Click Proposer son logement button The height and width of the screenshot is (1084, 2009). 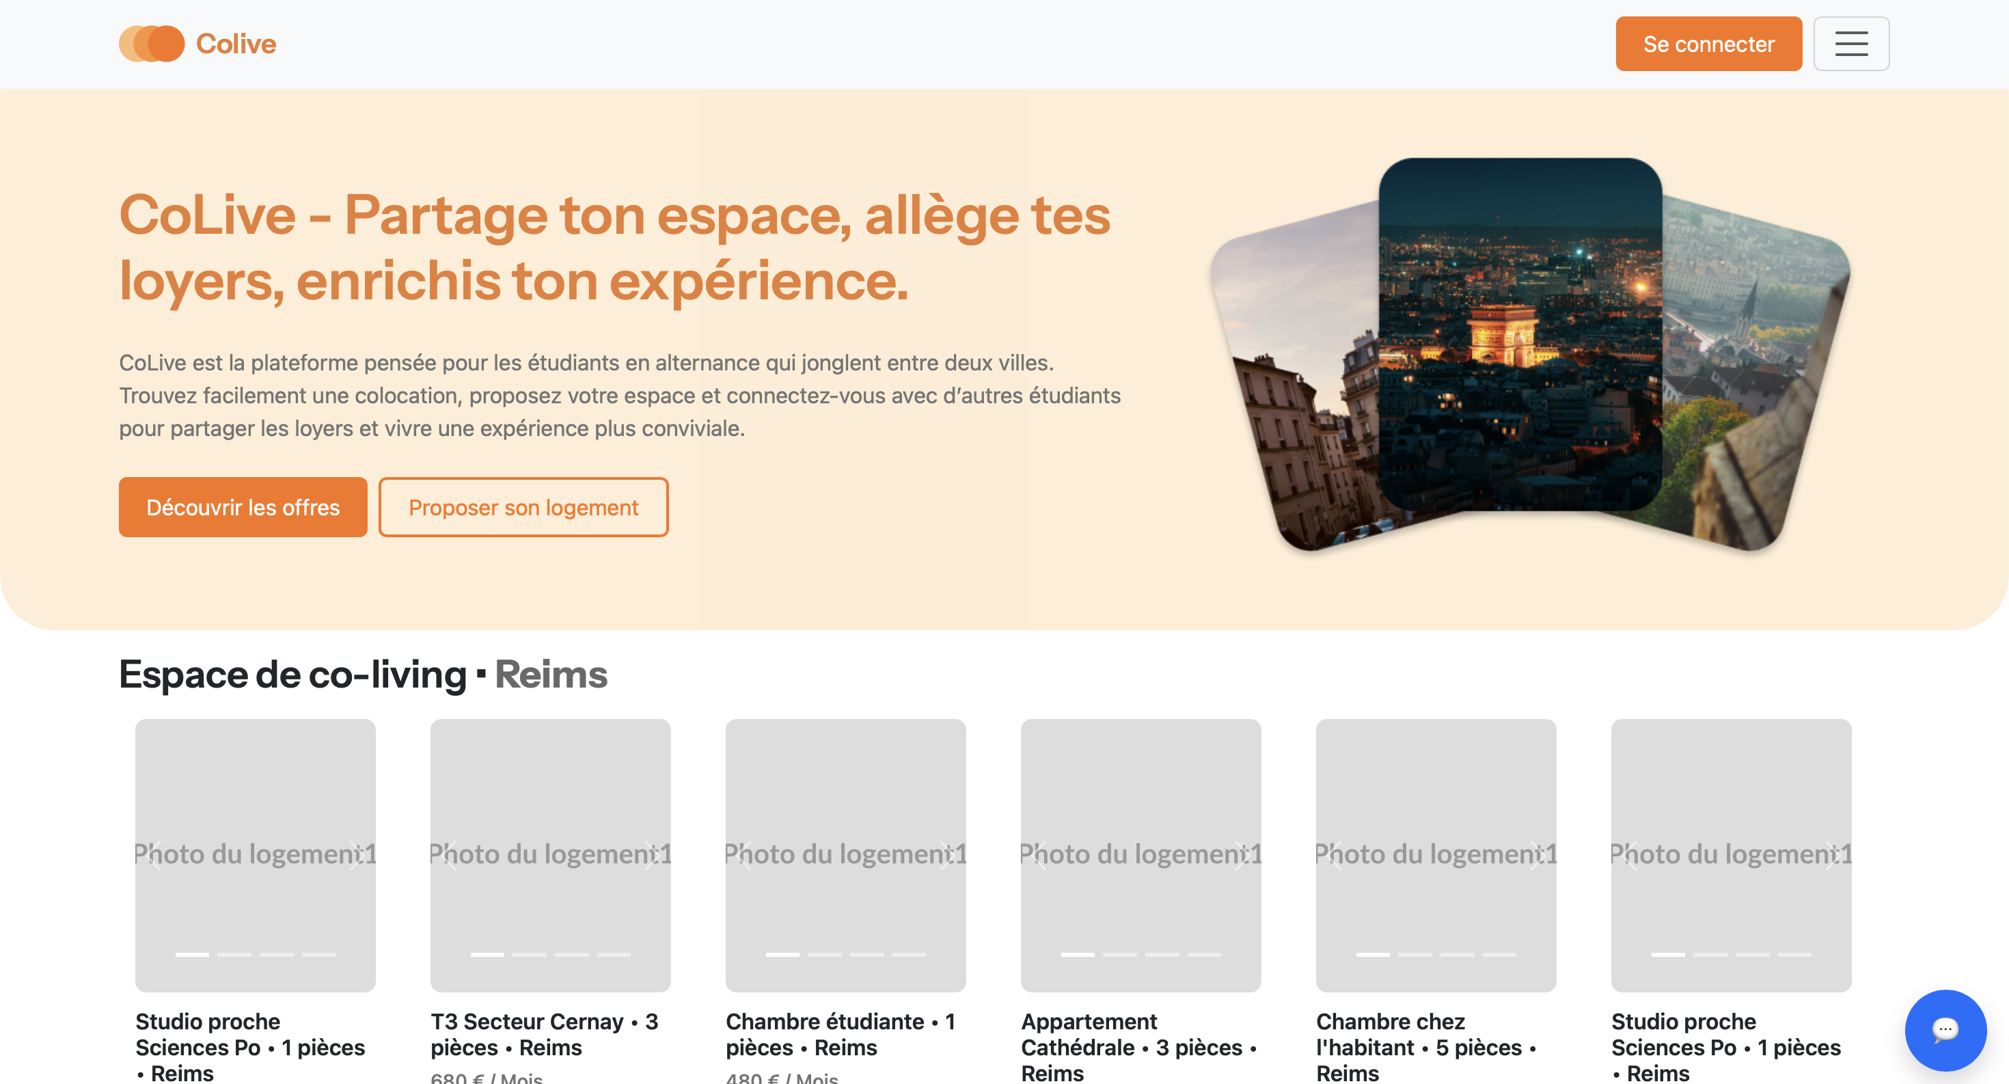[x=523, y=507]
